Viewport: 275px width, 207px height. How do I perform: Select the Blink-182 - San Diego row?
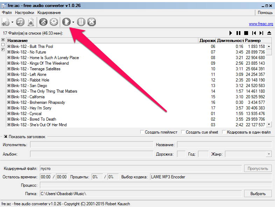pyautogui.click(x=136, y=86)
